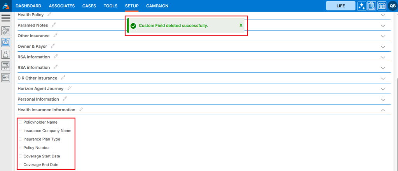This screenshot has height=171, width=398.
Task: Click pencil icon beside Health Insurance Information
Action: (81, 110)
